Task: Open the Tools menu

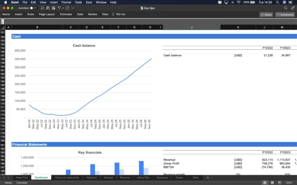Action: 78,2
